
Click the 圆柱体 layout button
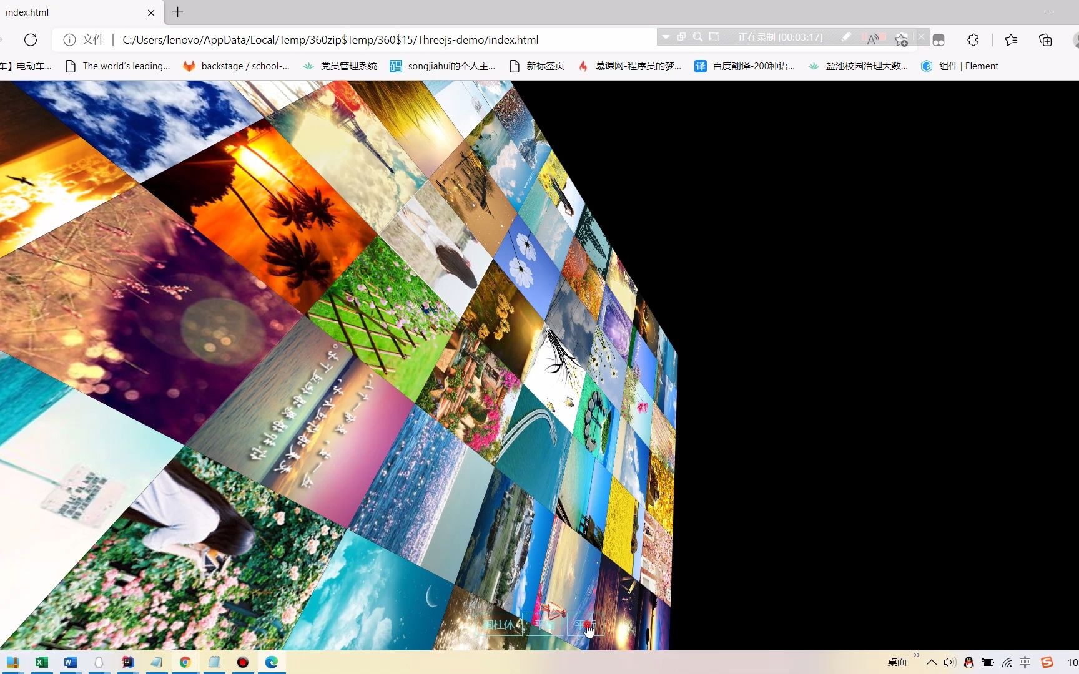tap(499, 624)
